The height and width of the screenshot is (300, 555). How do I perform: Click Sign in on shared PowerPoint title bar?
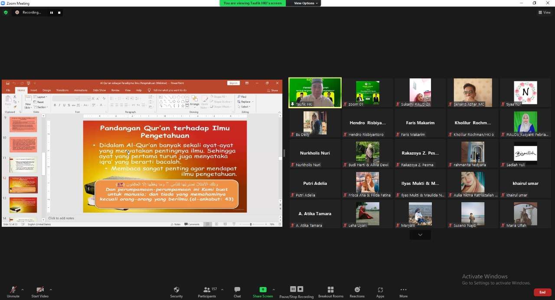click(233, 83)
